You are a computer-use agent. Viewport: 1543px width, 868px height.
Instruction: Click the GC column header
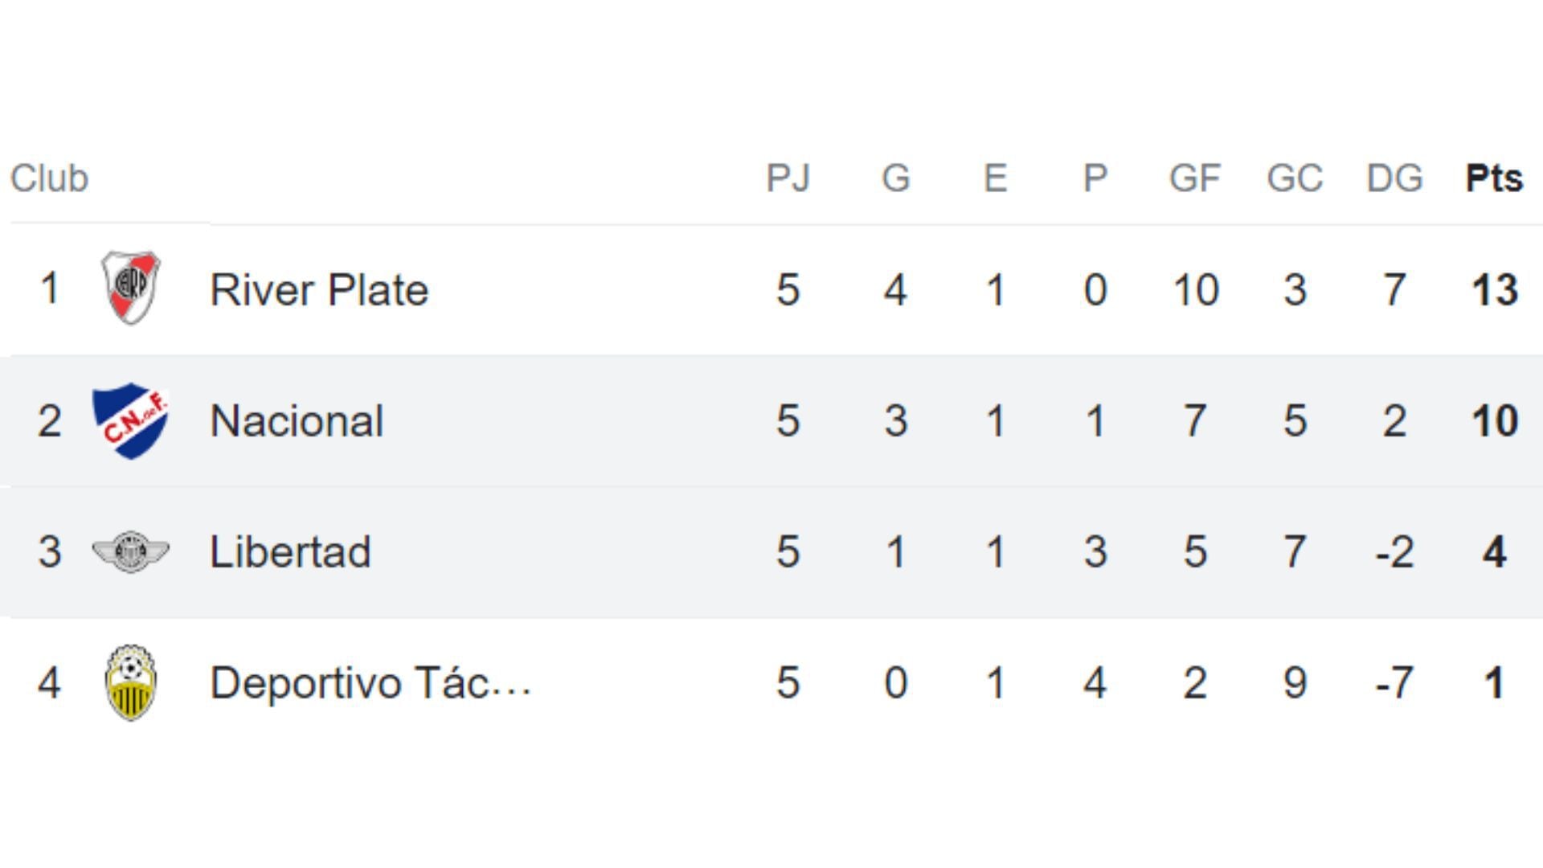point(1295,178)
